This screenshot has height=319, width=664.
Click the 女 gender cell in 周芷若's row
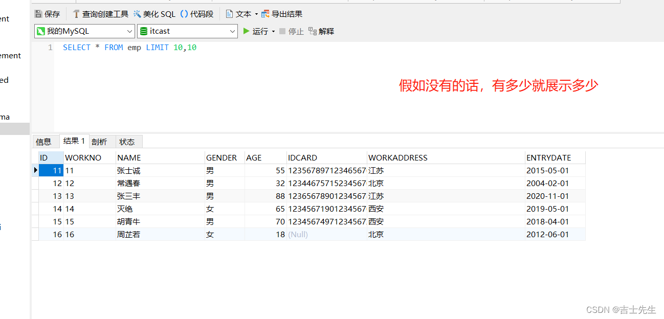(x=225, y=234)
